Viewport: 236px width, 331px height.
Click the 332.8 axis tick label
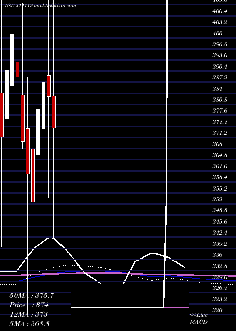(220, 266)
